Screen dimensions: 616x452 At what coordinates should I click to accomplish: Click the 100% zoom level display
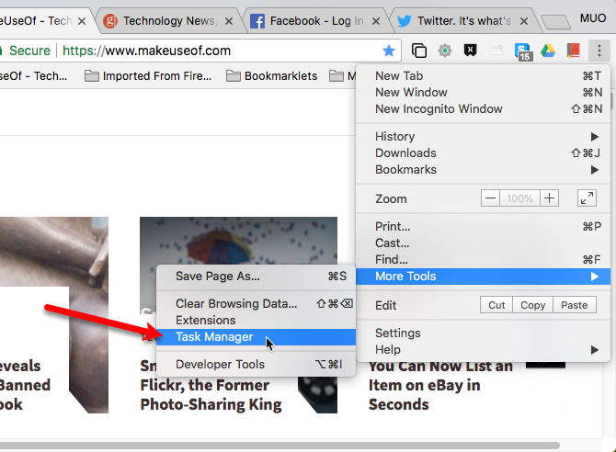[x=519, y=198]
